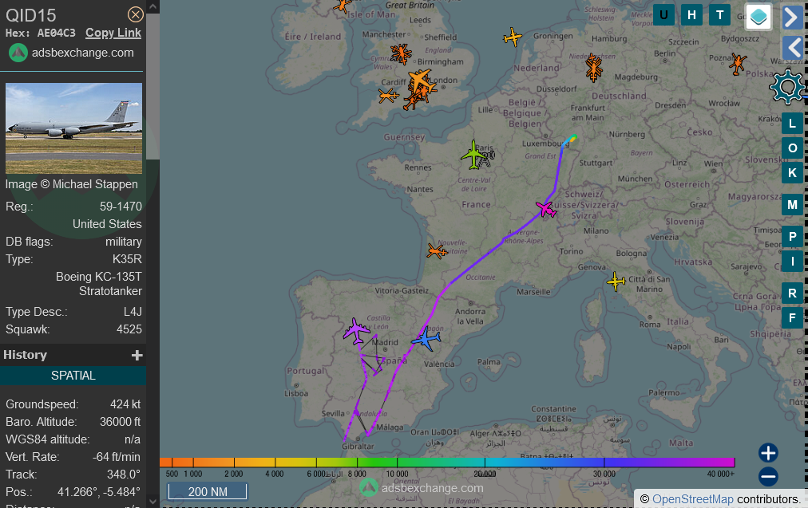Select the large orange aircraft near London
Image resolution: width=808 pixels, height=508 pixels.
click(x=421, y=81)
